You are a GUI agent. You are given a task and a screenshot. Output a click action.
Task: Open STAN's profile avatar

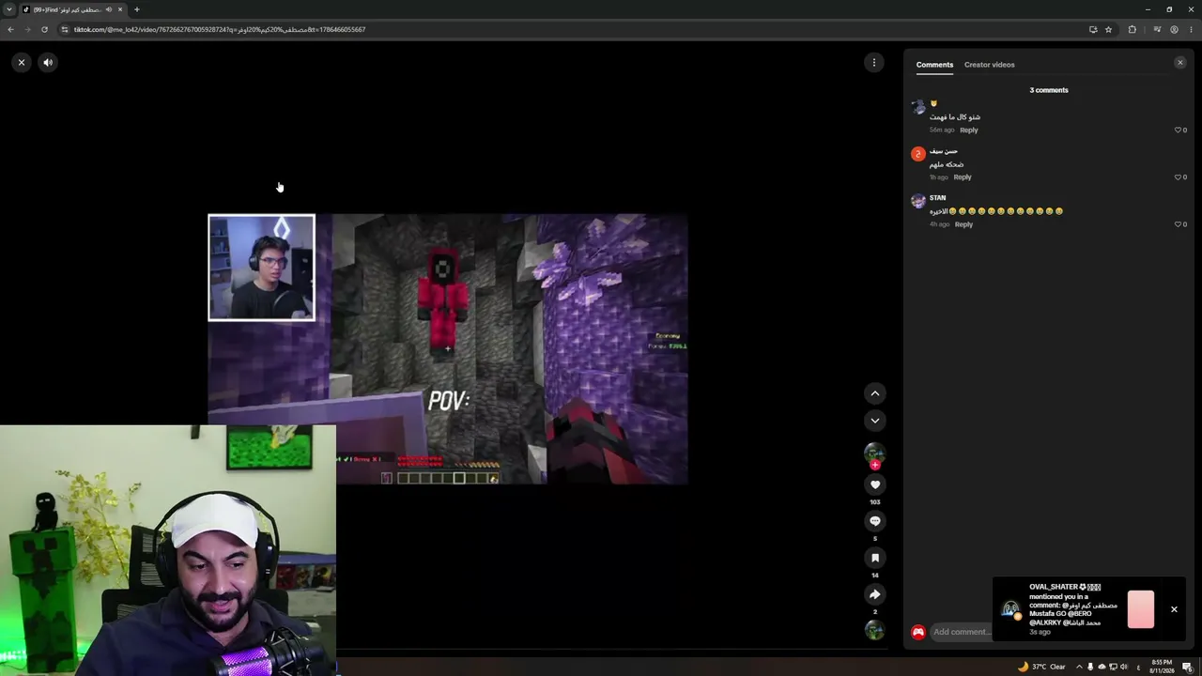(918, 201)
